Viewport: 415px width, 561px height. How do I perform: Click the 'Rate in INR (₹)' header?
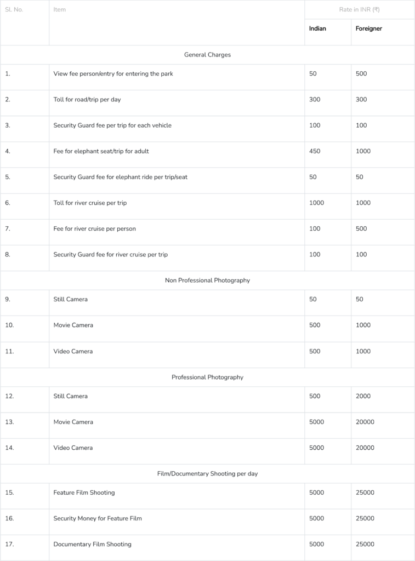coord(359,10)
